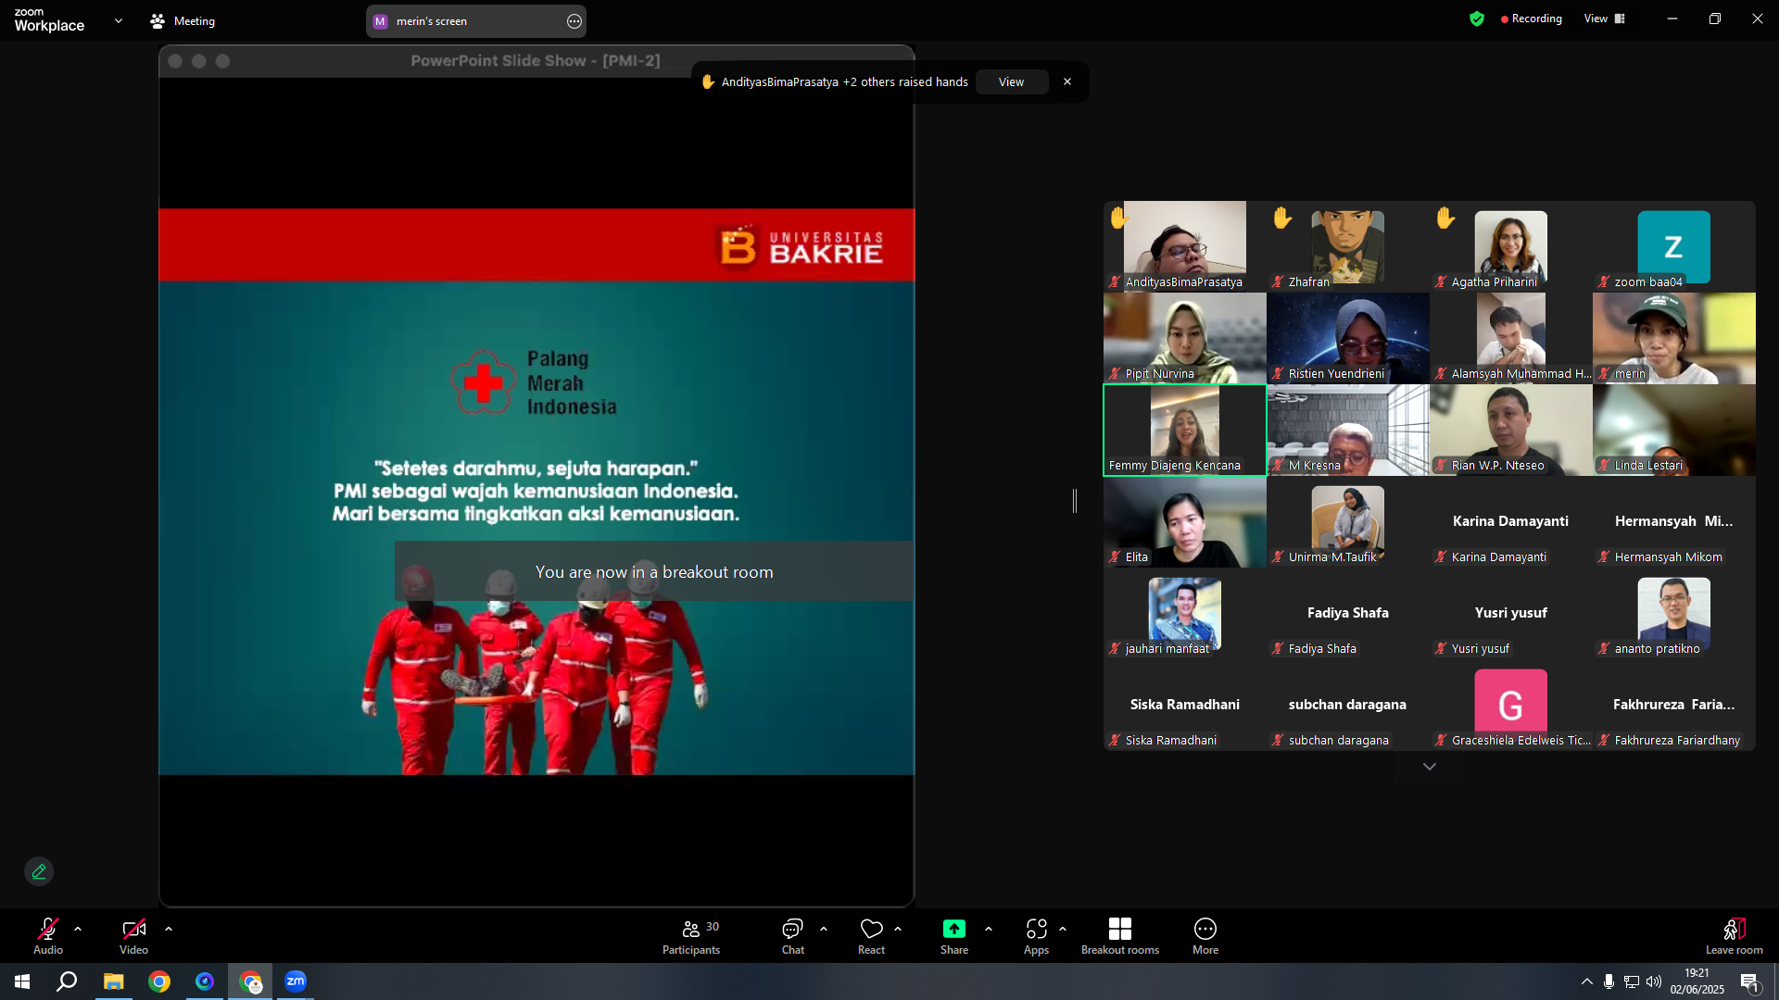Start sharing with green Share button
This screenshot has height=1000, width=1779.
tap(954, 935)
